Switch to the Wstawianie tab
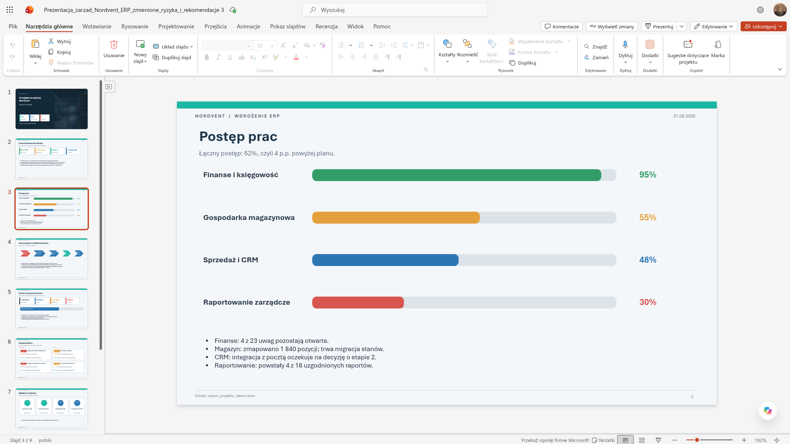 pos(97,26)
